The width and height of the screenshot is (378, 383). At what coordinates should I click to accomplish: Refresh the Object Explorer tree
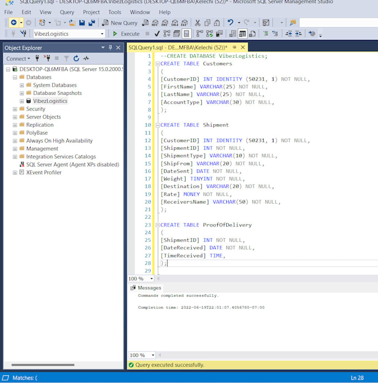point(76,58)
